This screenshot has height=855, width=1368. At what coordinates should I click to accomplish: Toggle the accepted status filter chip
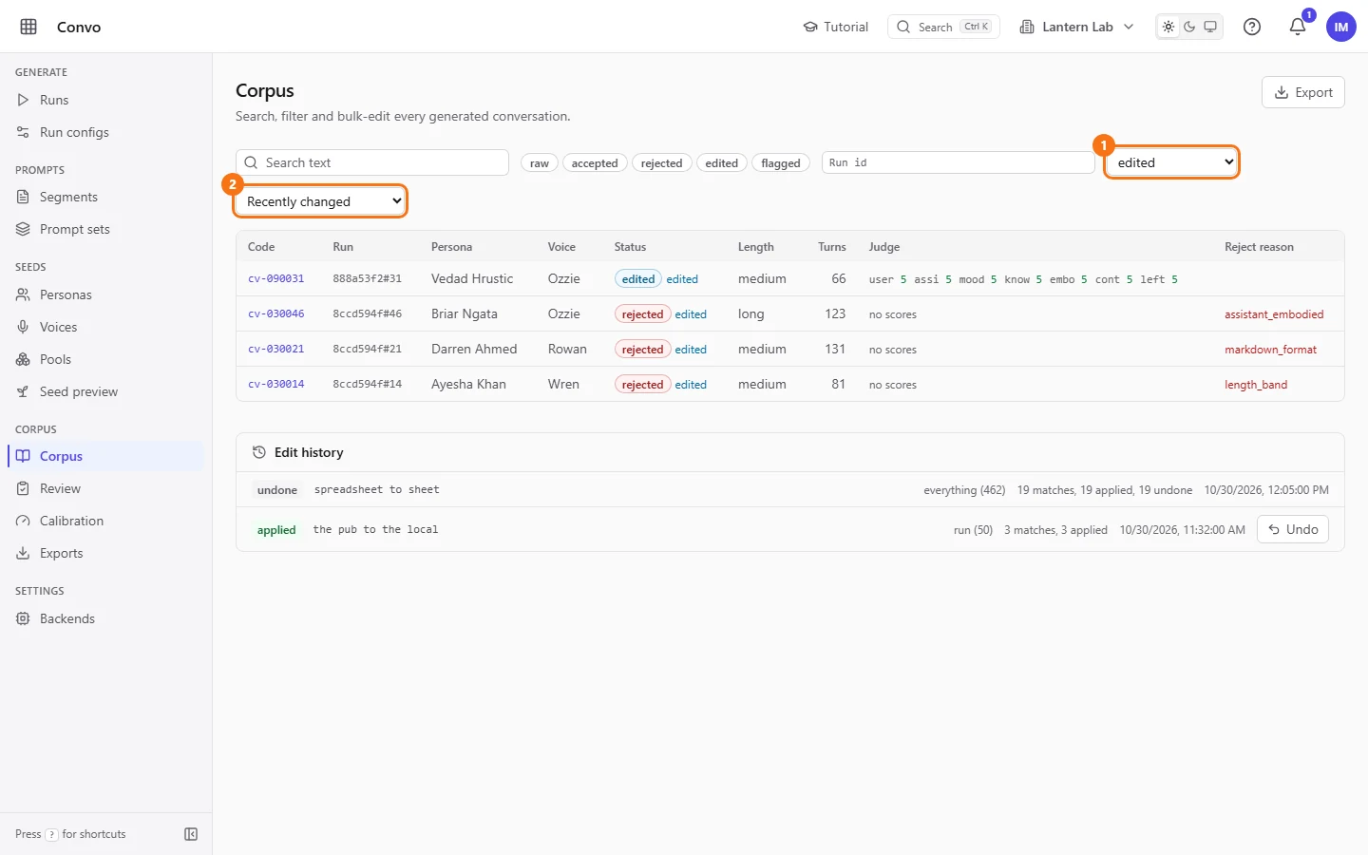tap(595, 163)
